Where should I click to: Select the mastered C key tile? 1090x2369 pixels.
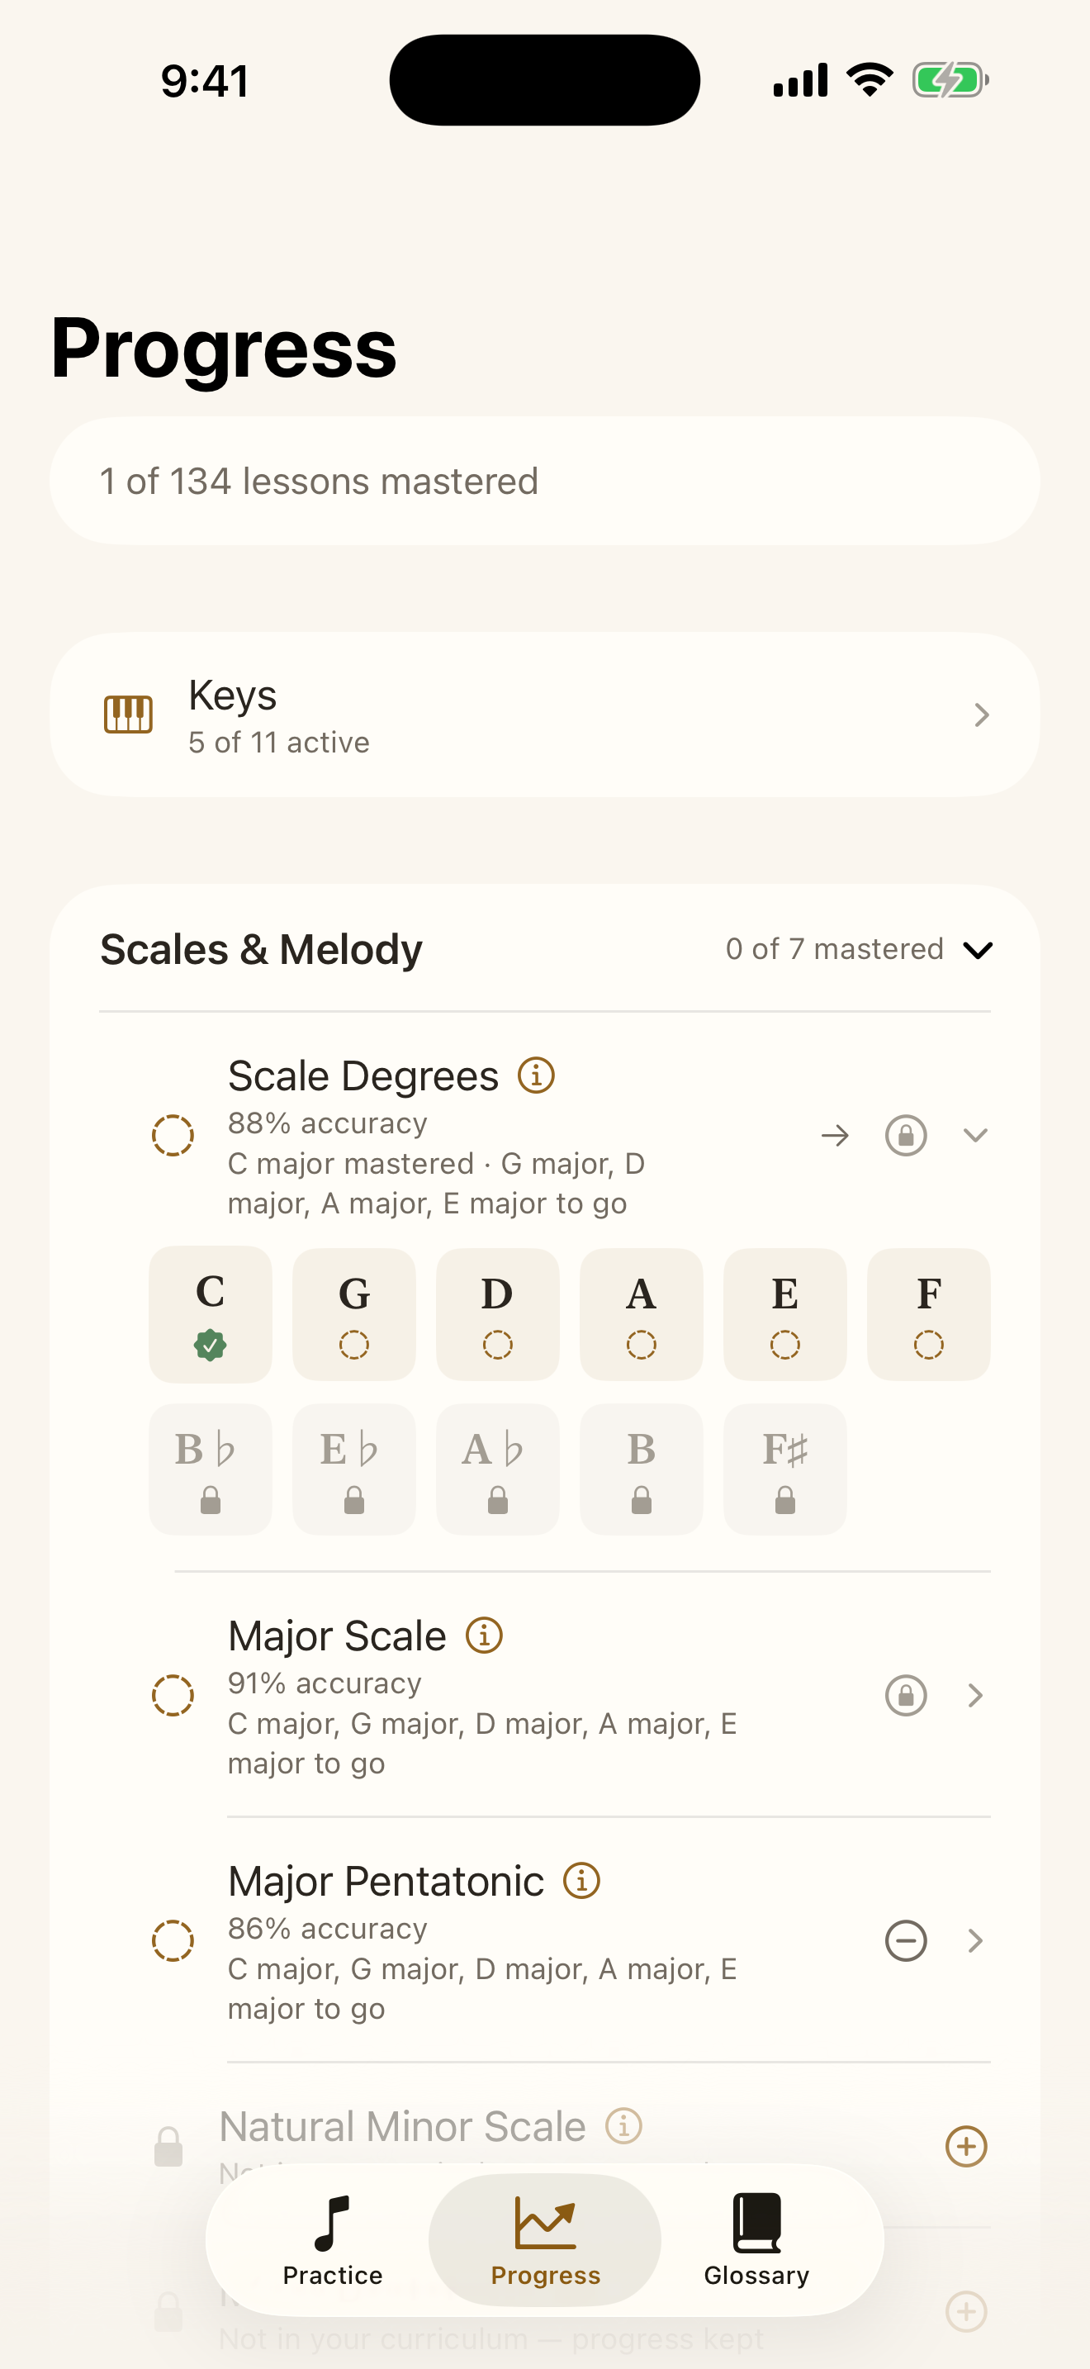211,1314
